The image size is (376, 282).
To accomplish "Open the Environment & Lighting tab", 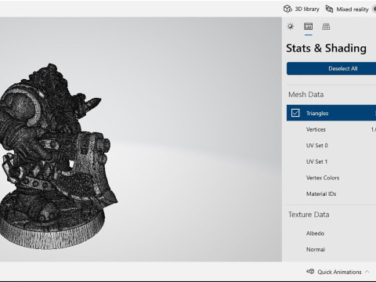I will point(291,27).
